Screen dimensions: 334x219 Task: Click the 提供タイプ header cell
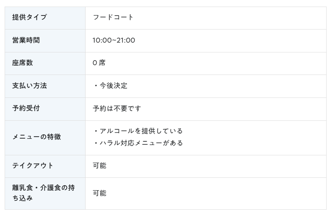click(x=45, y=18)
